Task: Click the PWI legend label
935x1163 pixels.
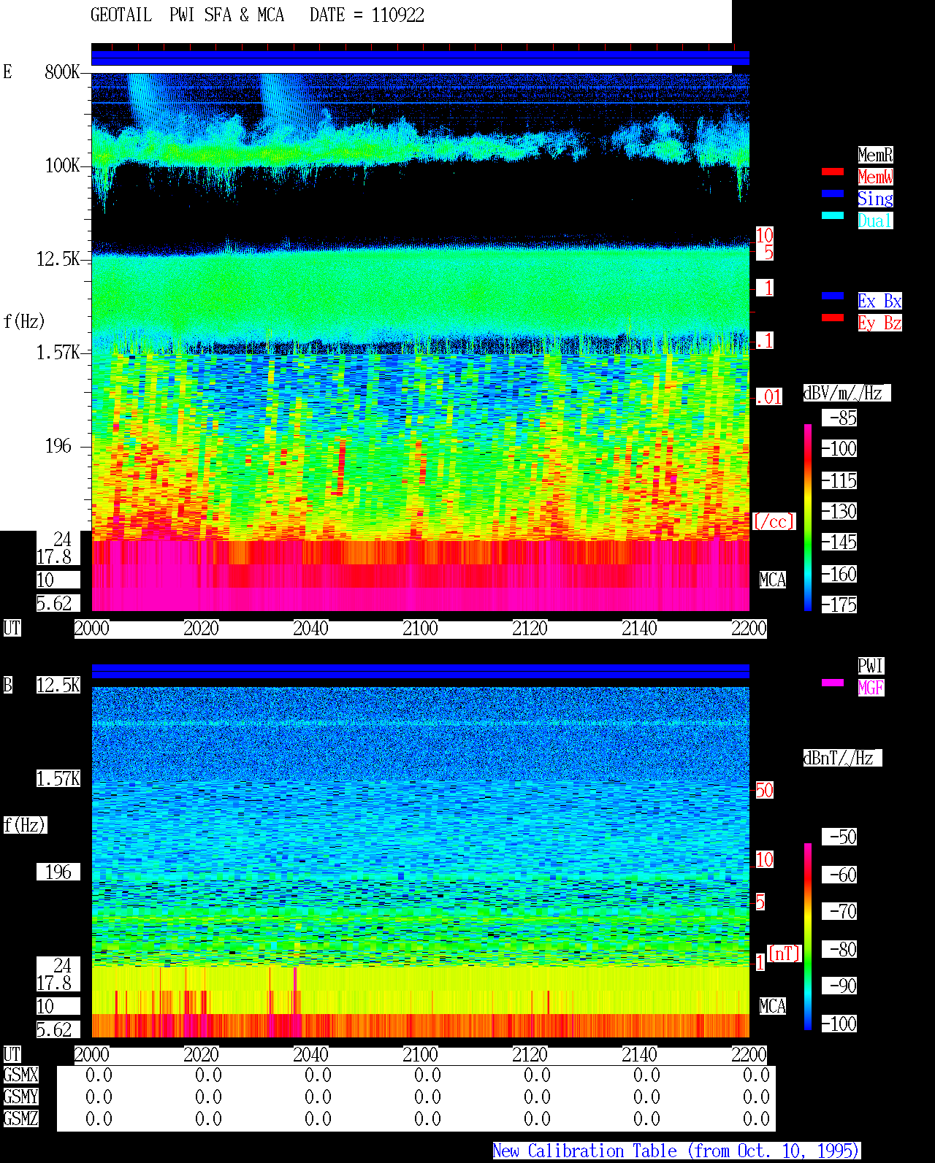Action: tap(871, 666)
